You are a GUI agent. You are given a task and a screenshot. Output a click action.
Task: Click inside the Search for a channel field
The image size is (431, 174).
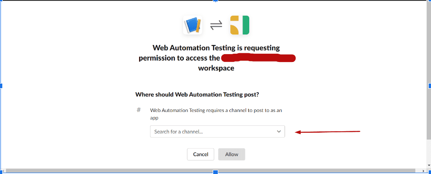coord(217,131)
